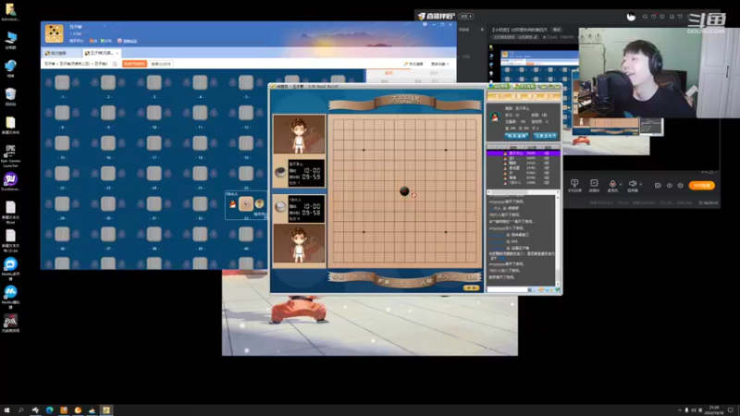Click the plus icon to add a scene
This screenshot has width=740, height=416.
click(482, 30)
